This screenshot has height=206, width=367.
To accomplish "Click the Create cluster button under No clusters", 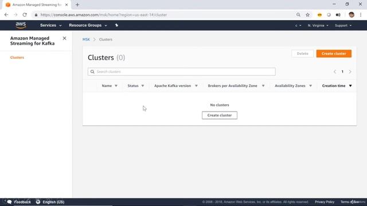I will click(x=220, y=116).
